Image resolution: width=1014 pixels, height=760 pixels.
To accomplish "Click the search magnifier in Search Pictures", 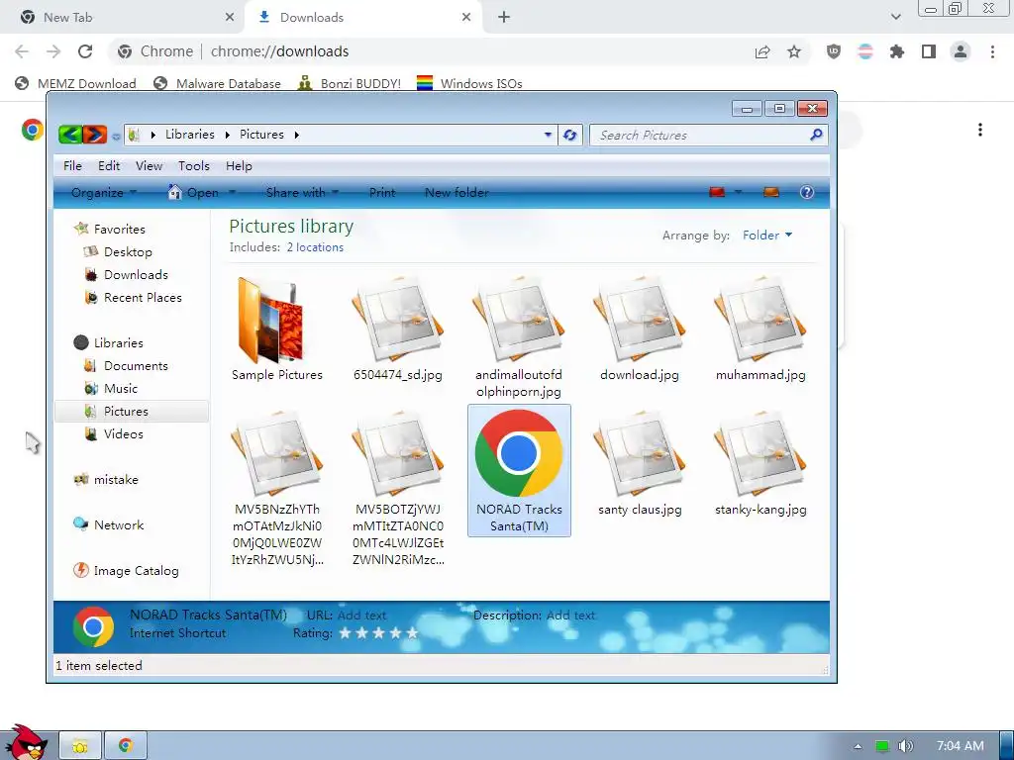I will (816, 135).
